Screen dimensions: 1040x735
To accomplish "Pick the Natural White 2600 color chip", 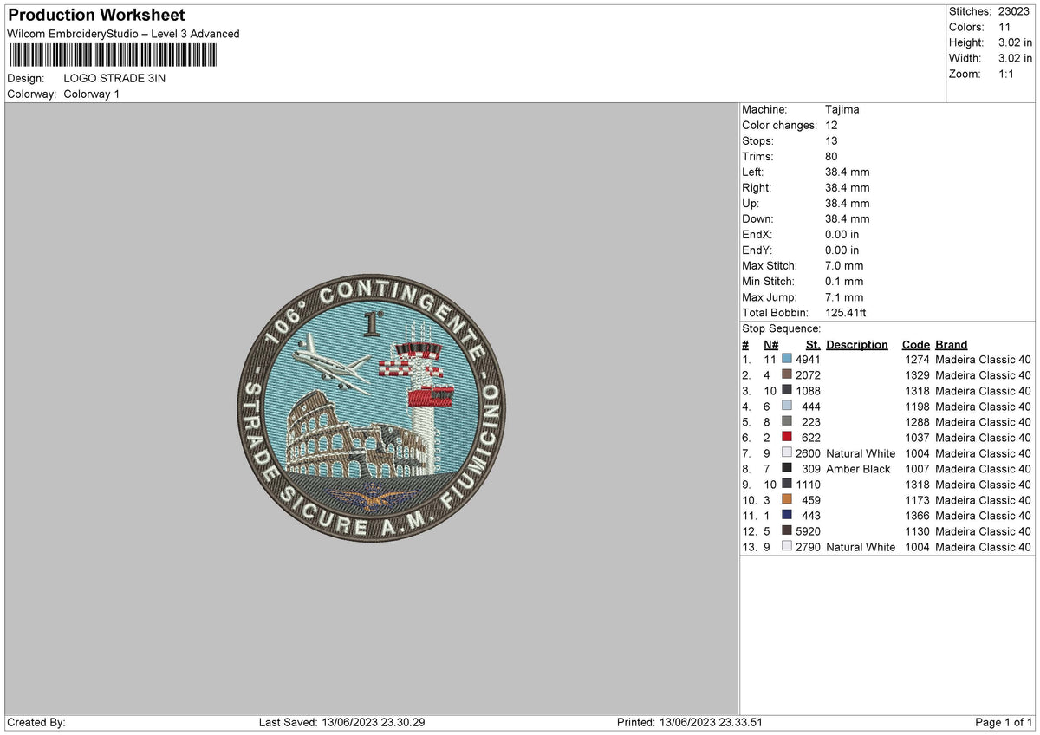I will [x=787, y=453].
